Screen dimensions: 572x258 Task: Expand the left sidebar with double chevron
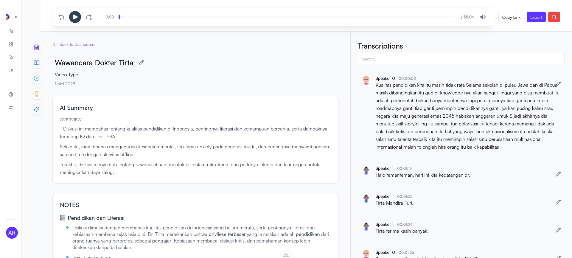(x=16, y=17)
